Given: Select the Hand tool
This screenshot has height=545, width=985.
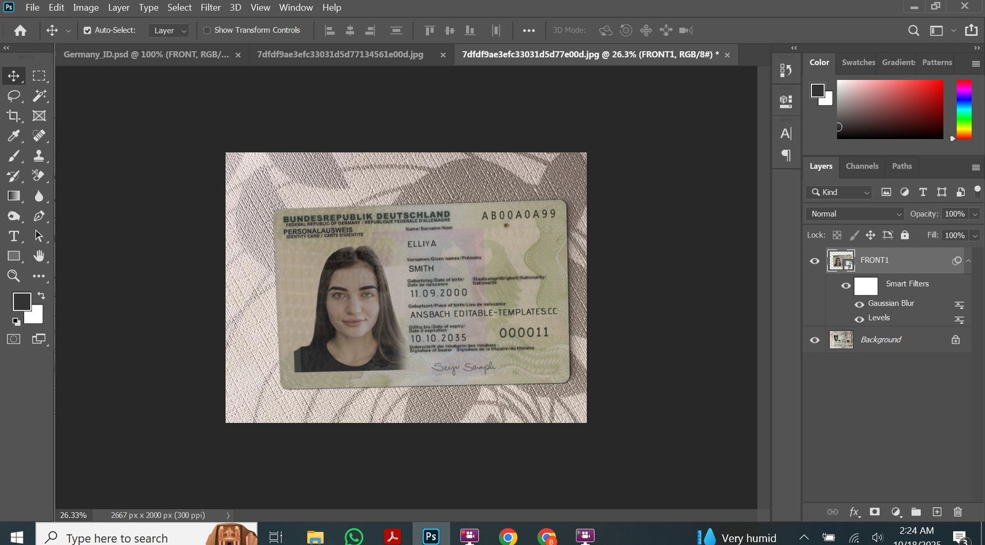Looking at the screenshot, I should pyautogui.click(x=39, y=256).
